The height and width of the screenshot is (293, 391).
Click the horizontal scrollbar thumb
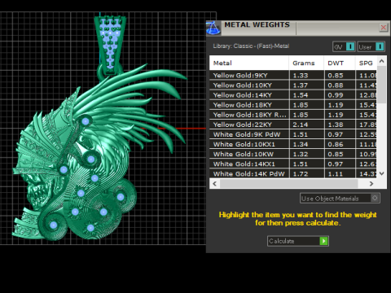(x=288, y=184)
